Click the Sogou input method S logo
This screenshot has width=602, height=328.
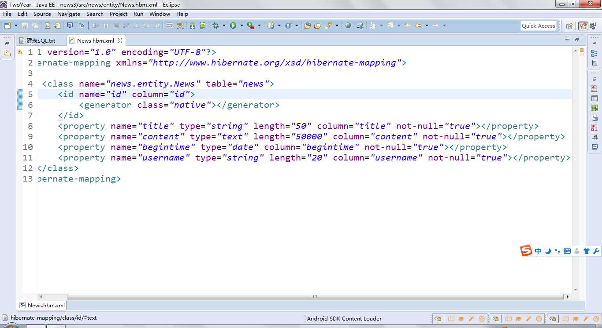(x=526, y=251)
